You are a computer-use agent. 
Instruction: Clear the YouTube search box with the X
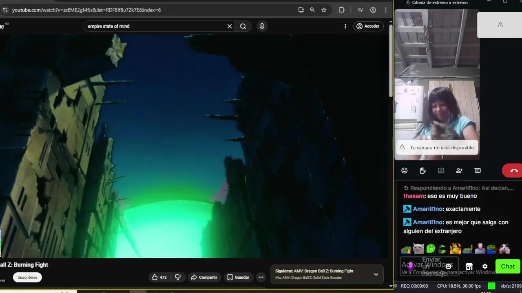pyautogui.click(x=230, y=26)
